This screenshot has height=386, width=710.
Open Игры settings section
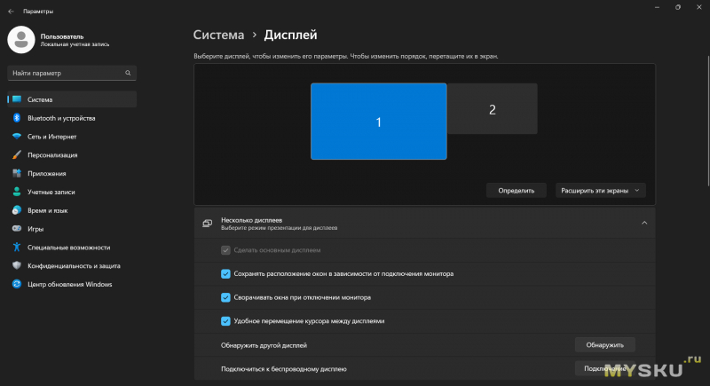tap(35, 229)
